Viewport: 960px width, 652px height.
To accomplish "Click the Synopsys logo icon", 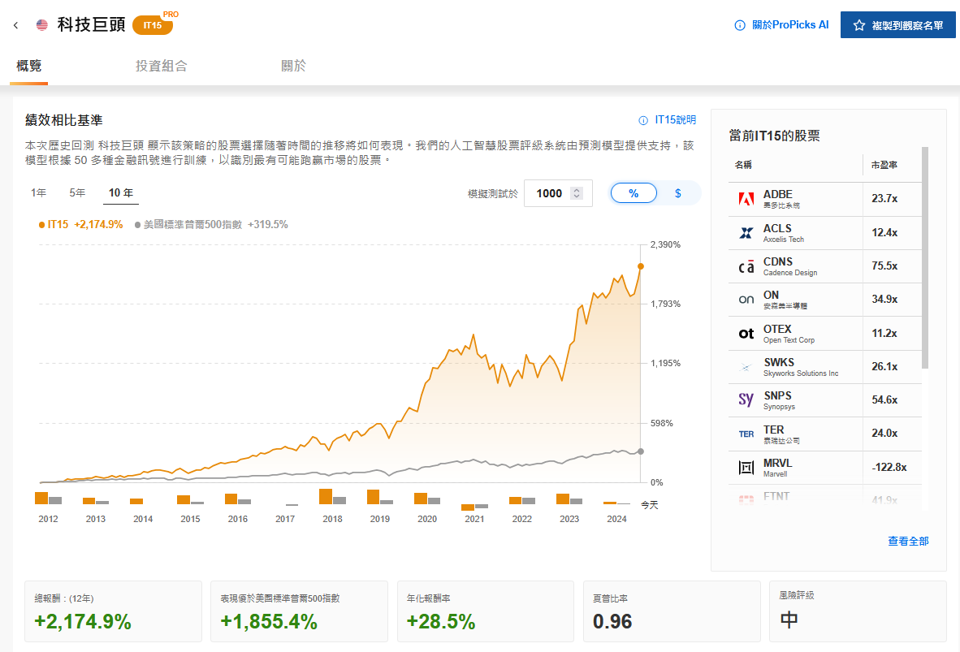I will (x=746, y=399).
